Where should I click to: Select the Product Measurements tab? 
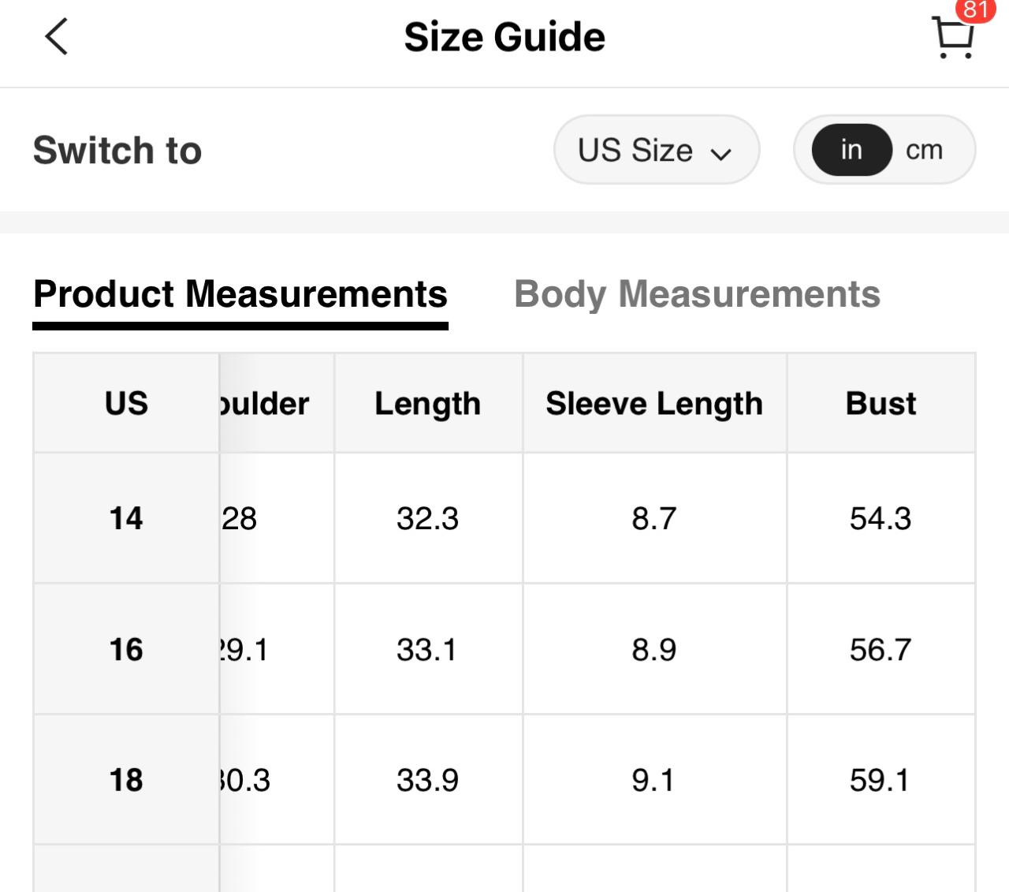240,295
